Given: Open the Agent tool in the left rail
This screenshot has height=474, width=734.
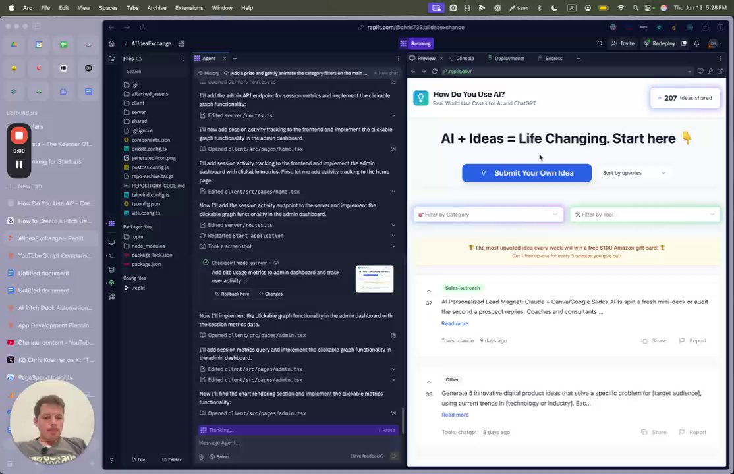Looking at the screenshot, I should [x=111, y=224].
